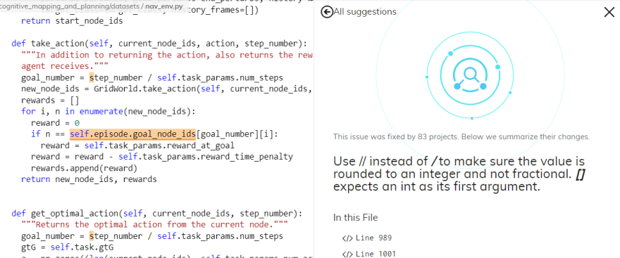Viewport: 620px width, 258px height.
Task: Click the 'In this File' heading
Action: tap(356, 217)
